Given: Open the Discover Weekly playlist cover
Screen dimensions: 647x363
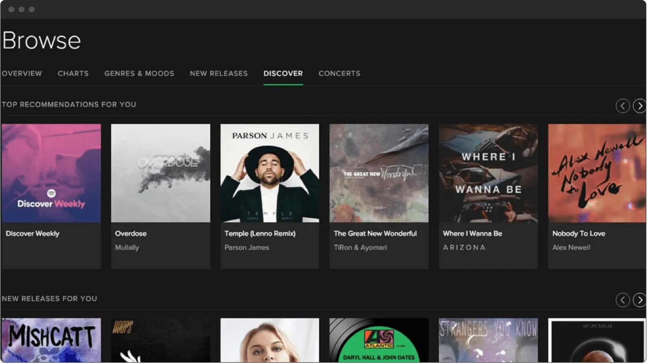Looking at the screenshot, I should 51,173.
